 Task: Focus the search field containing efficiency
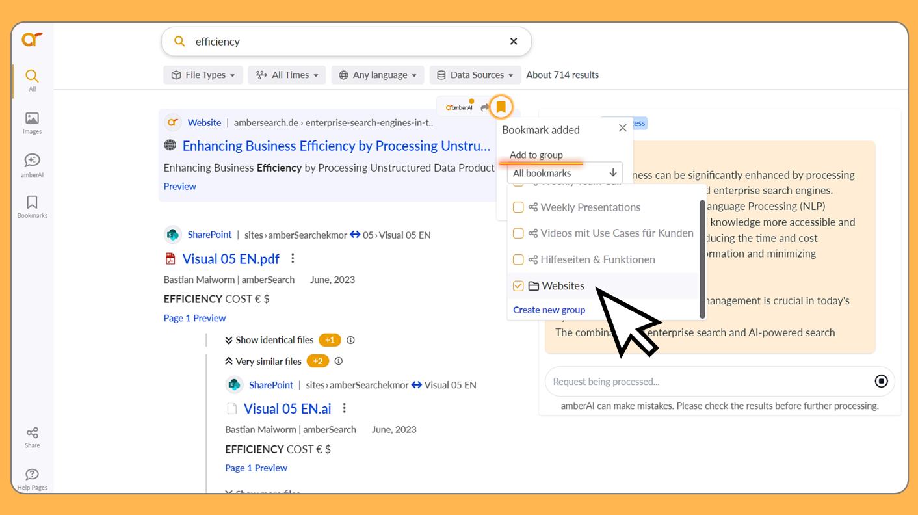coord(347,42)
